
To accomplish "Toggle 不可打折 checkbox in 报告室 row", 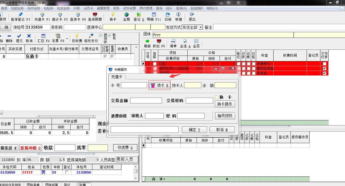I will [x=324, y=73].
